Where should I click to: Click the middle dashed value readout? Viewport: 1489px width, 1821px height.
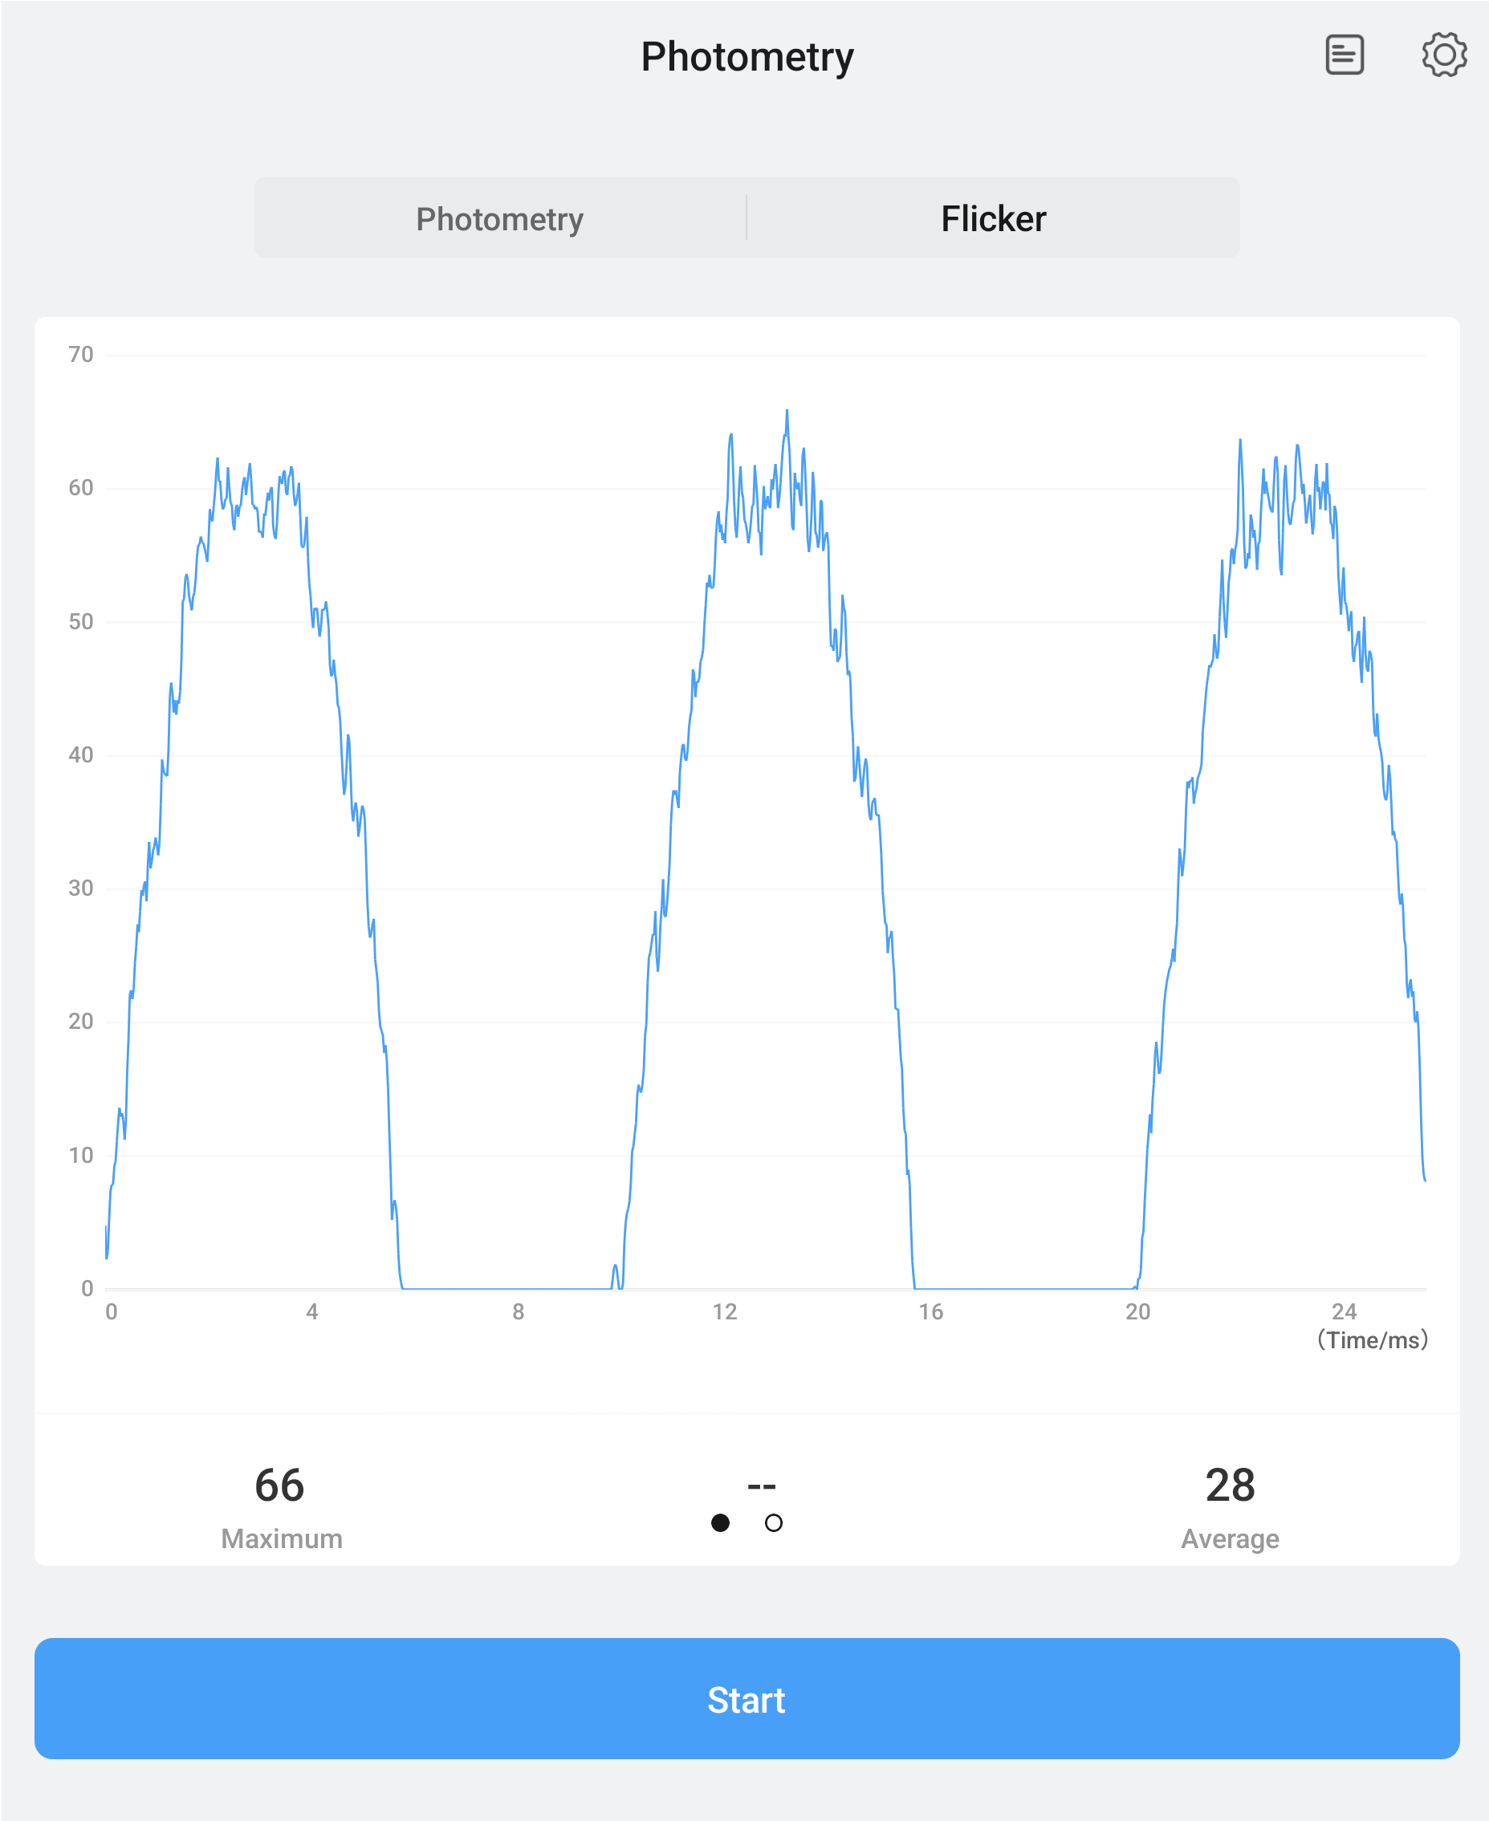tap(762, 1486)
